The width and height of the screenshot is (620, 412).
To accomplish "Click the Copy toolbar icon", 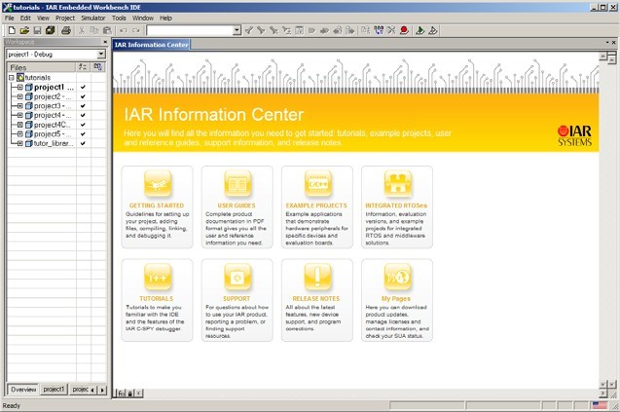I will tap(94, 30).
